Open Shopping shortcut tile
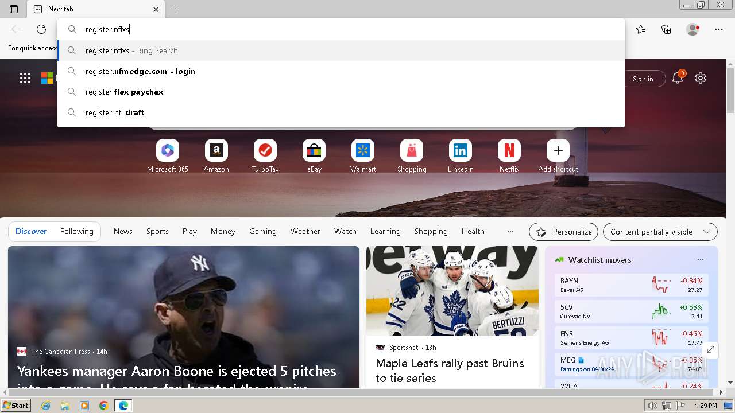 click(412, 156)
